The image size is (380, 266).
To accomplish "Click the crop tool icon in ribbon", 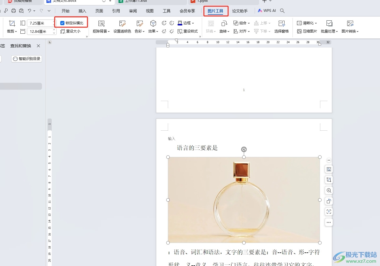I will coord(12,23).
